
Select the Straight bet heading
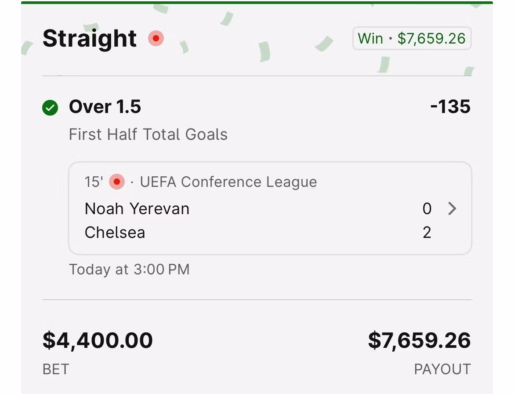(90, 39)
